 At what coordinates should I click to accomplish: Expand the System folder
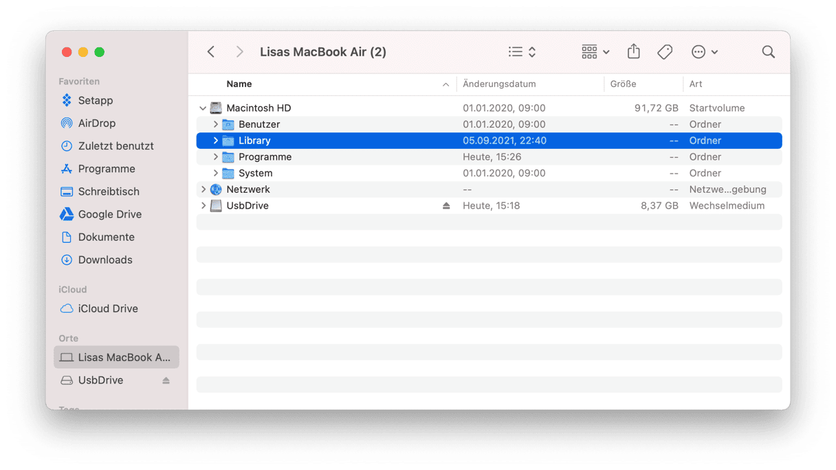pyautogui.click(x=215, y=173)
